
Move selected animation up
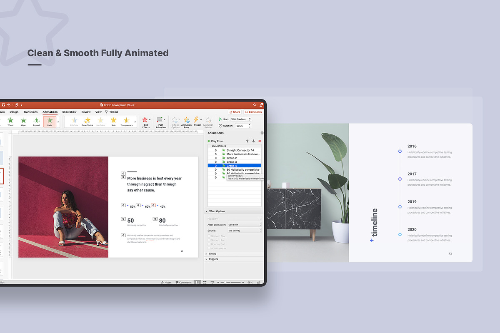click(x=247, y=141)
